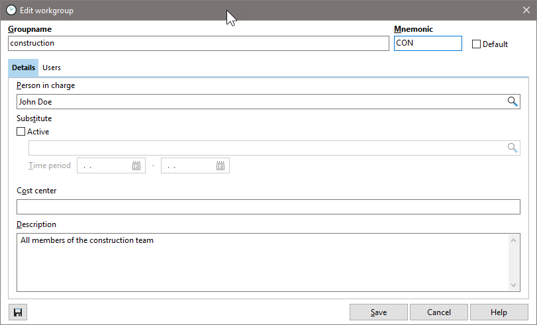Switch to the Users tab
The width and height of the screenshot is (537, 325).
52,68
